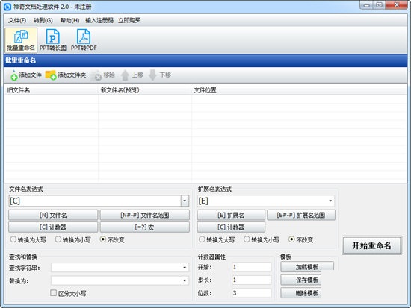411x308 pixels.
Task: Click the 保存模板 button
Action: pos(301,280)
